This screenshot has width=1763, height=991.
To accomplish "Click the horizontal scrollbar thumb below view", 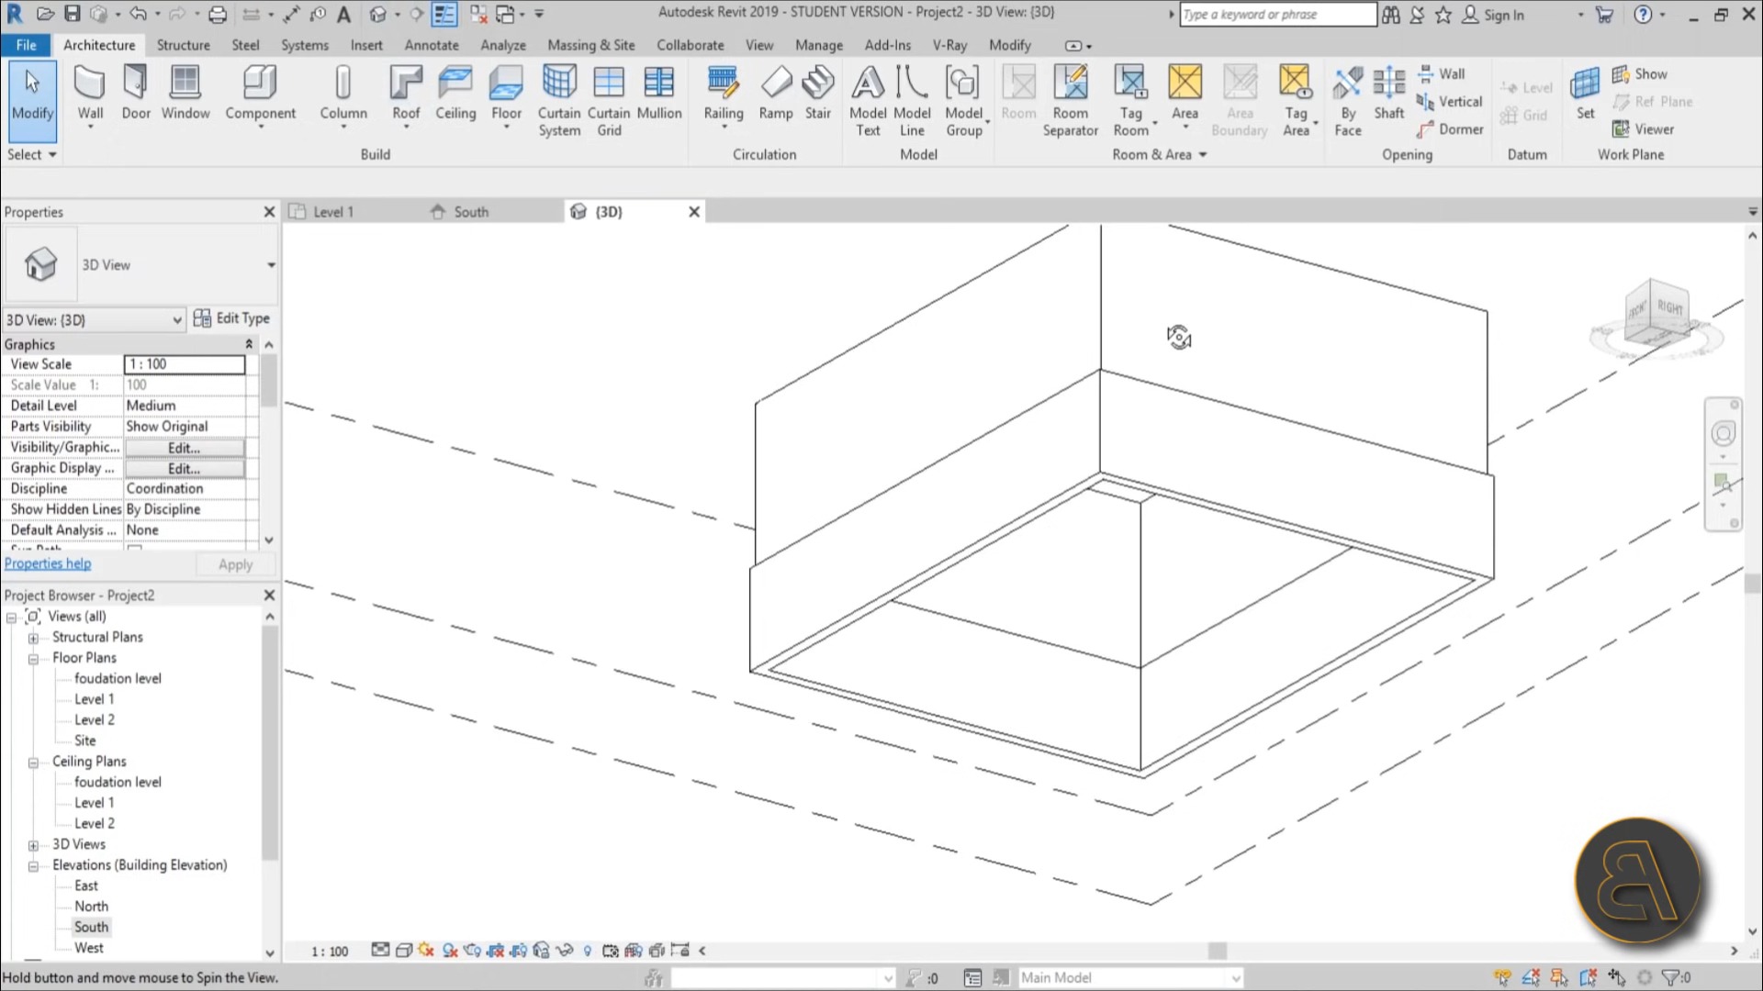I will [x=1217, y=951].
